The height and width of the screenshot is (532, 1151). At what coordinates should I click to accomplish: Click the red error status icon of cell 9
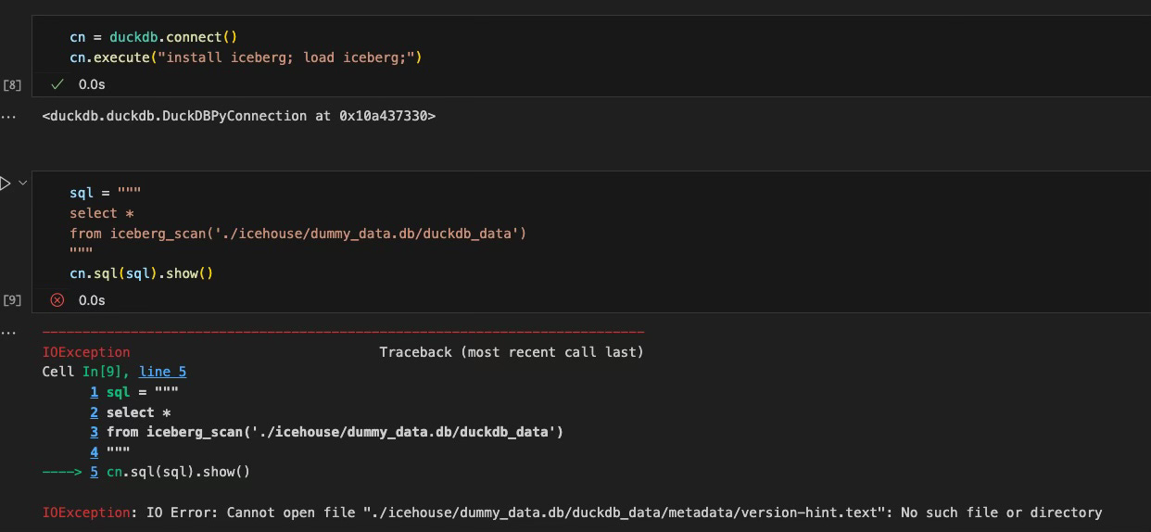coord(57,300)
